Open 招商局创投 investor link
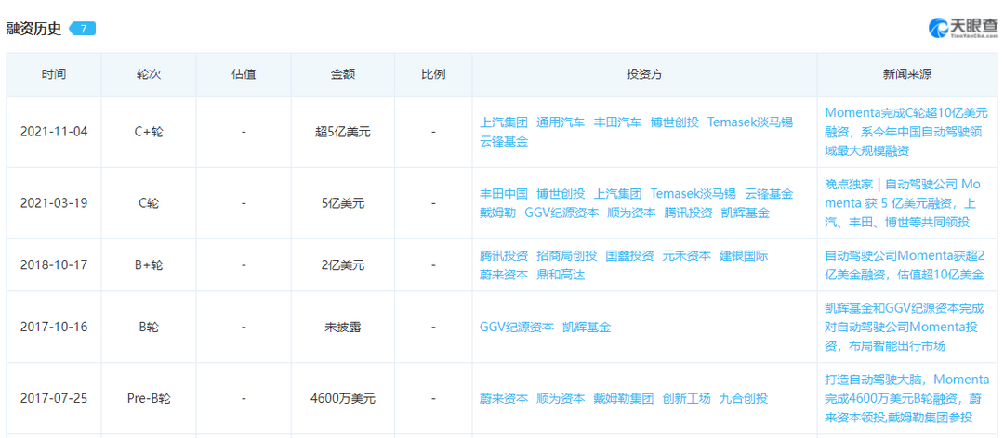 [567, 255]
